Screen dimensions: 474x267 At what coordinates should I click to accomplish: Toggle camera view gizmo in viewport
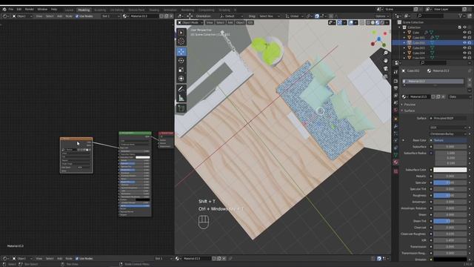tap(386, 69)
